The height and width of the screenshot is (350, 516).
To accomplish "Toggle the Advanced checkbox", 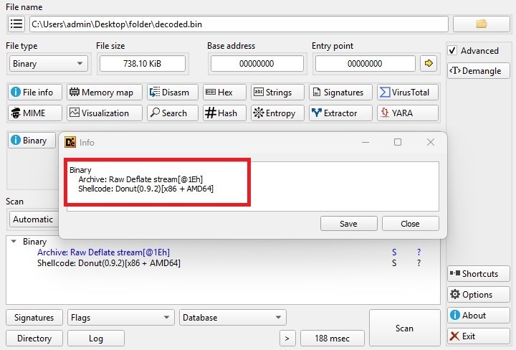I will point(452,51).
